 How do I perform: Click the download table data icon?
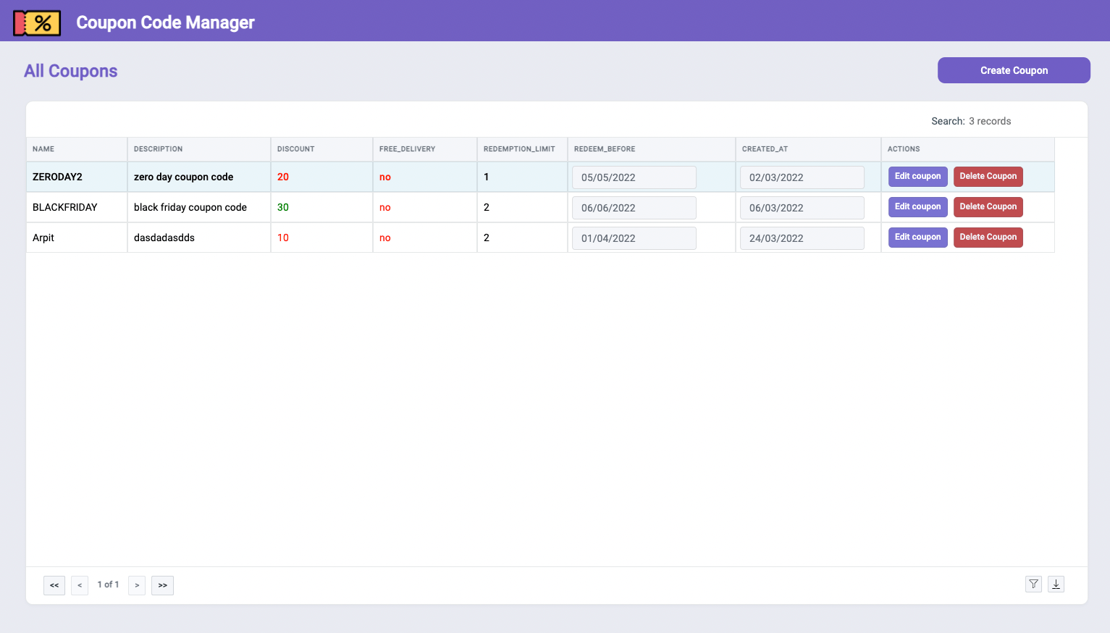click(x=1056, y=584)
